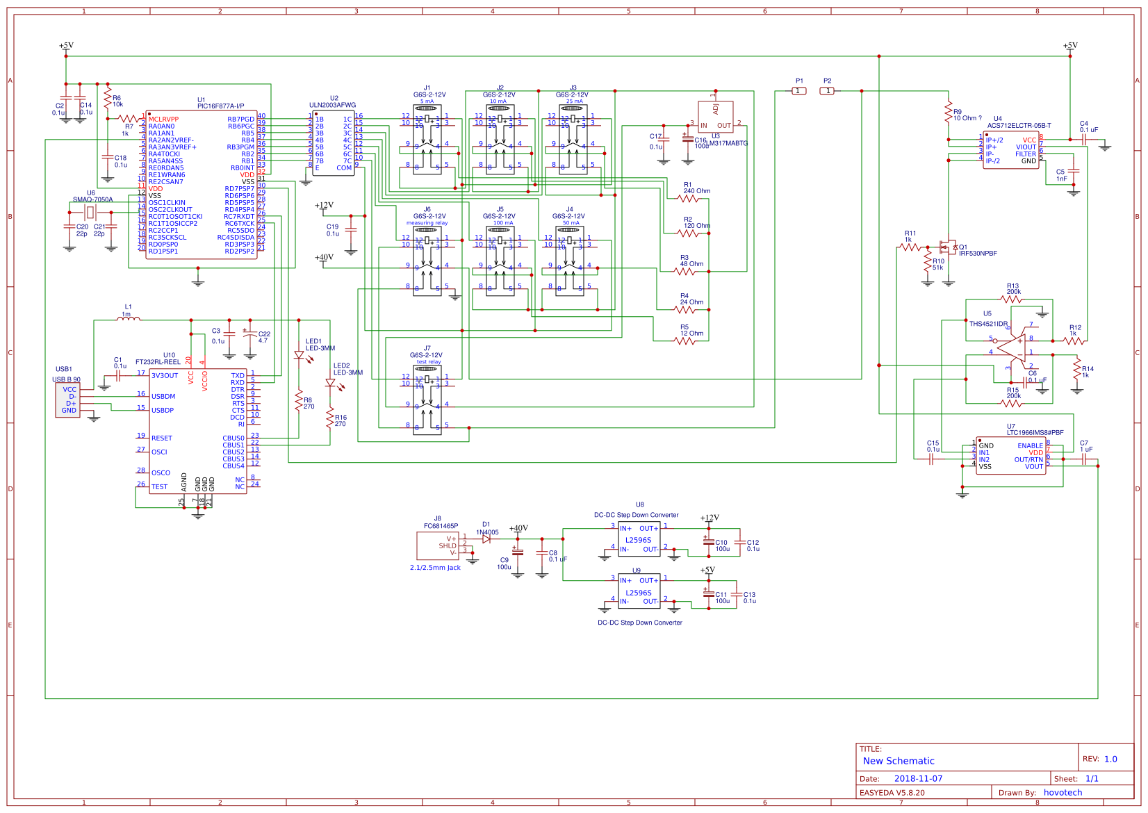Select the LED2 diode symbol
Image resolution: width=1148 pixels, height=813 pixels.
pos(331,383)
